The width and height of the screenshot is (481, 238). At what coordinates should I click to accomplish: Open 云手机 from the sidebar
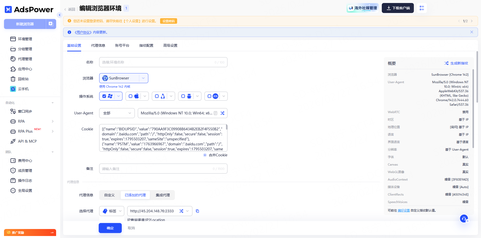(23, 89)
